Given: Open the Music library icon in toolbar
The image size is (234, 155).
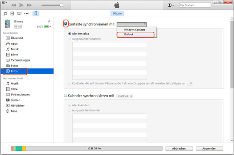Looking at the screenshot, I should (5, 13).
